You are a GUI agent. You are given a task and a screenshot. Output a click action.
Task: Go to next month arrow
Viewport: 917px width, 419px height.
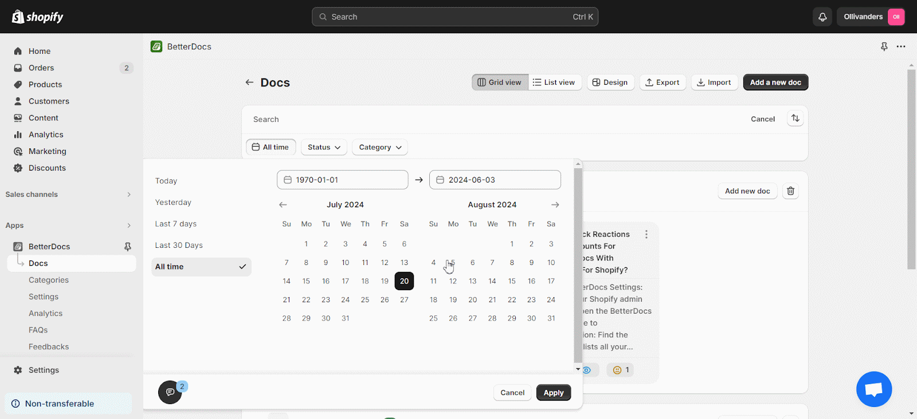(x=555, y=204)
